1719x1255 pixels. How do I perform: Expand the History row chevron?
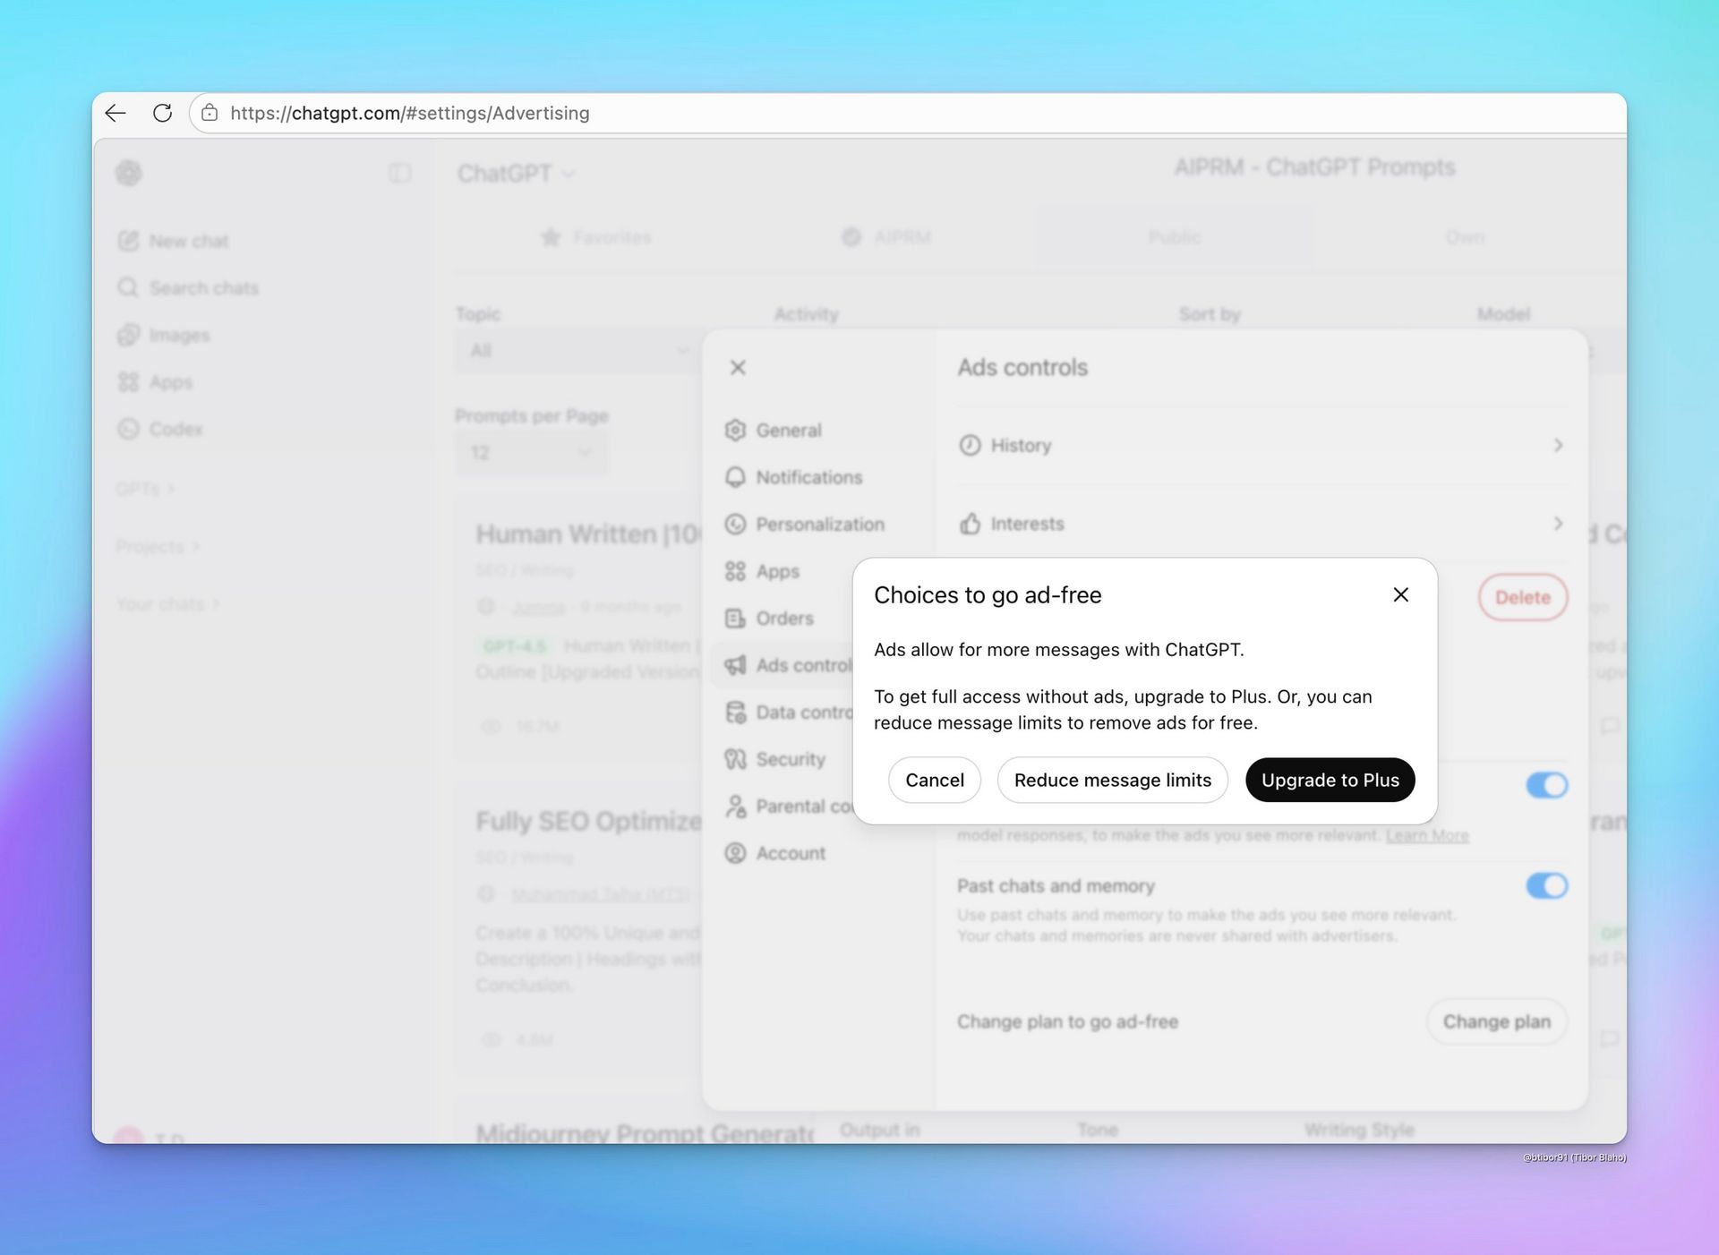point(1558,445)
